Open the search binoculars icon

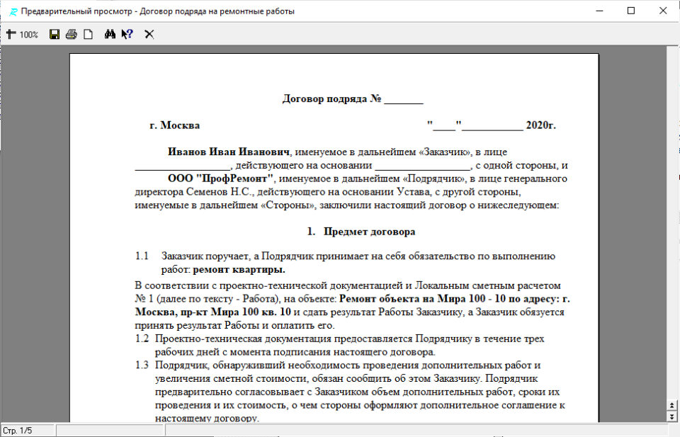110,34
